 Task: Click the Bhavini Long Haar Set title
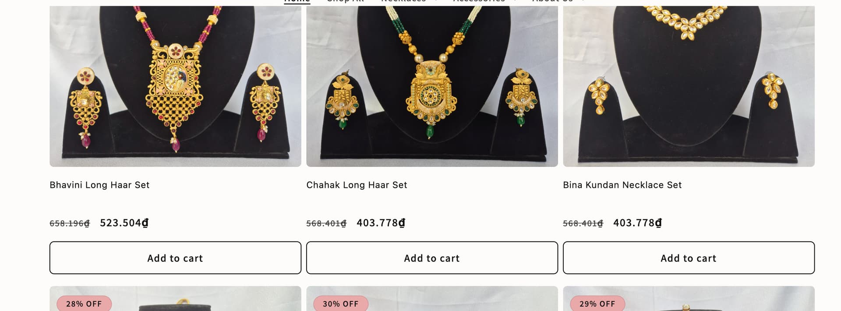tap(99, 185)
